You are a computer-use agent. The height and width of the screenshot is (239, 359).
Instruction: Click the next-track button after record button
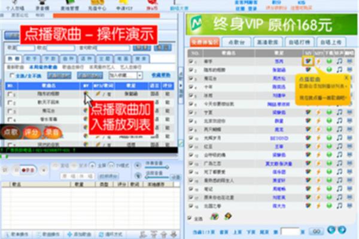pyautogui.click(x=44, y=170)
